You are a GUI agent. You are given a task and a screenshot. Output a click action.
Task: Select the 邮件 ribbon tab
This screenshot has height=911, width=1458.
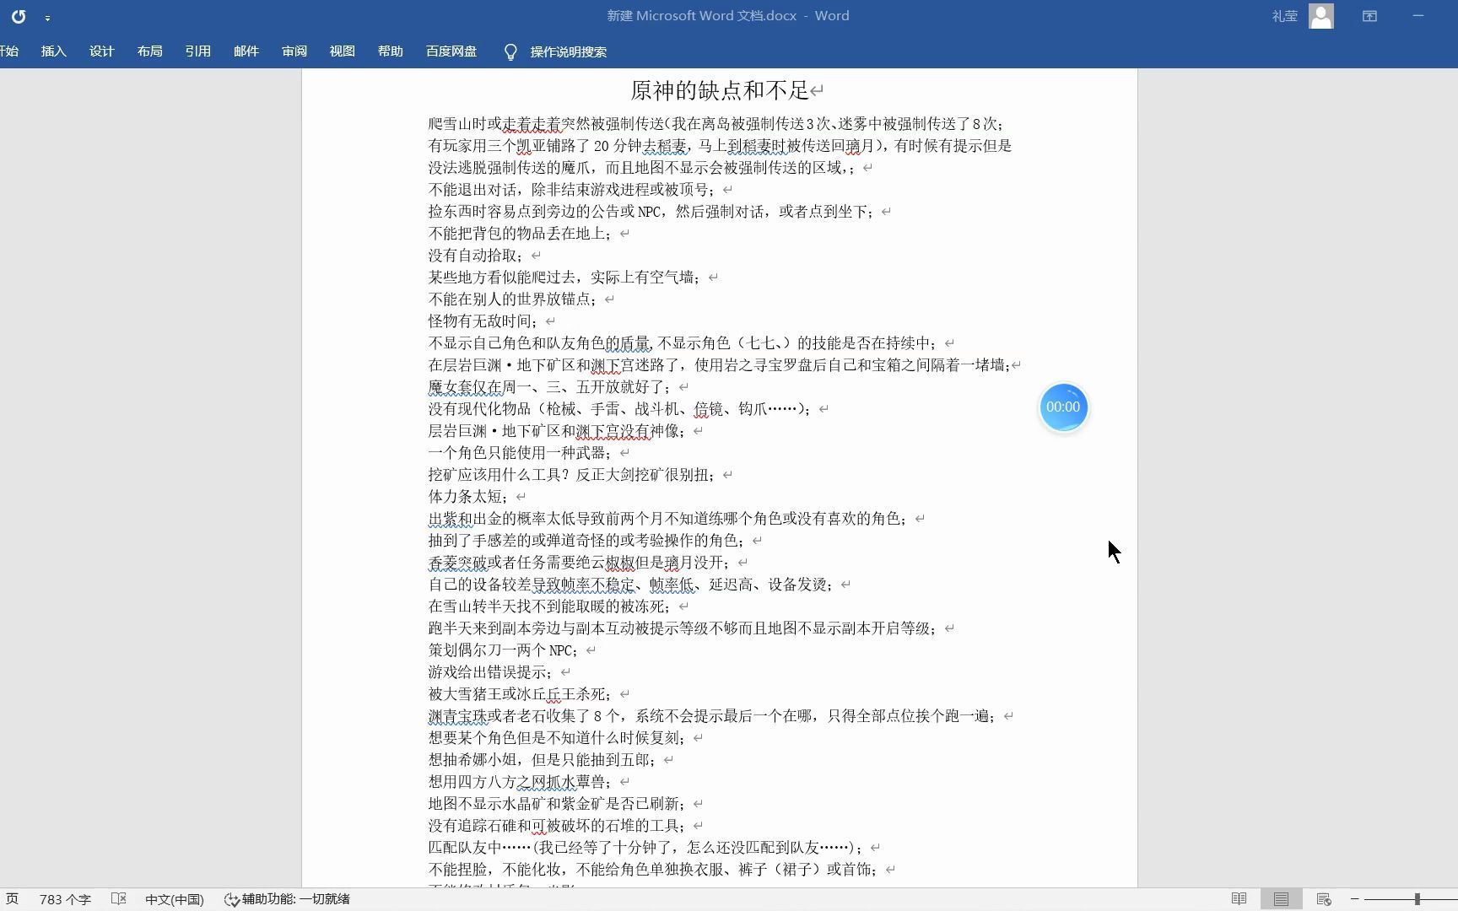click(x=246, y=51)
